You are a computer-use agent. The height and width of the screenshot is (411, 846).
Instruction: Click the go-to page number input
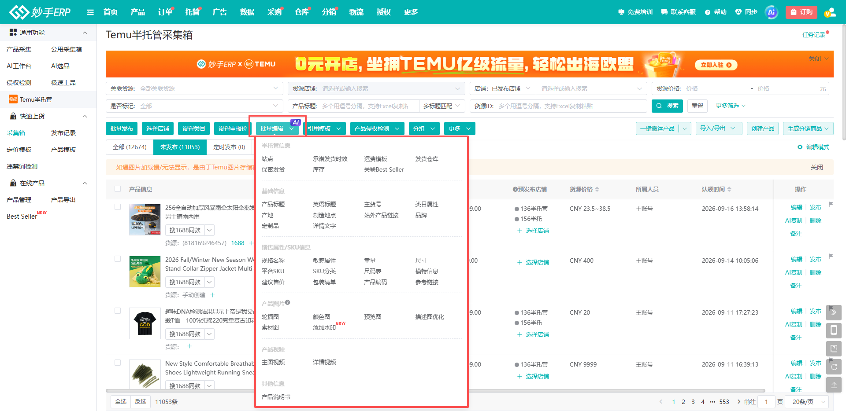pos(766,402)
